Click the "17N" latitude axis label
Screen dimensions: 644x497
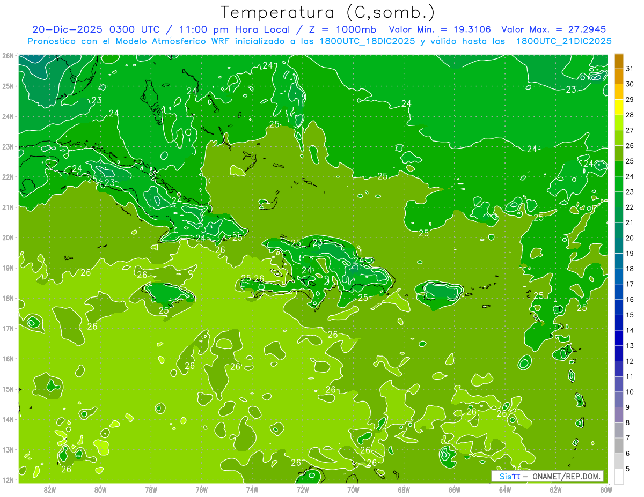click(8, 328)
